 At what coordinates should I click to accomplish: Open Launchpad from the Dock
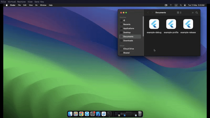76,114
